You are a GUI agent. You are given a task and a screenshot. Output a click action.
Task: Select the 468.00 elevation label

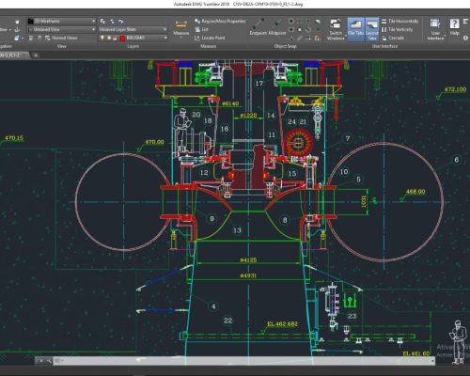pos(415,192)
